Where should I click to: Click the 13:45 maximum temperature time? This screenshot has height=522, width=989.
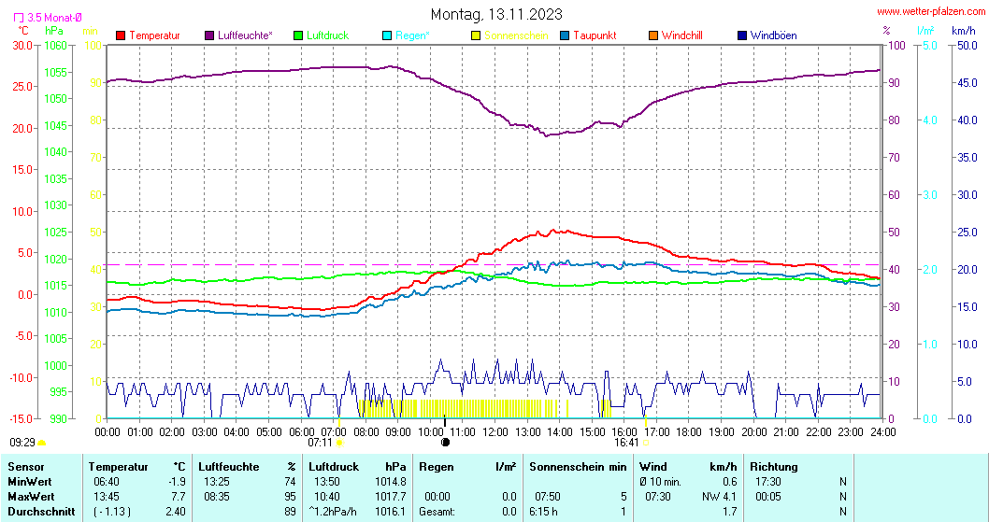tap(106, 497)
